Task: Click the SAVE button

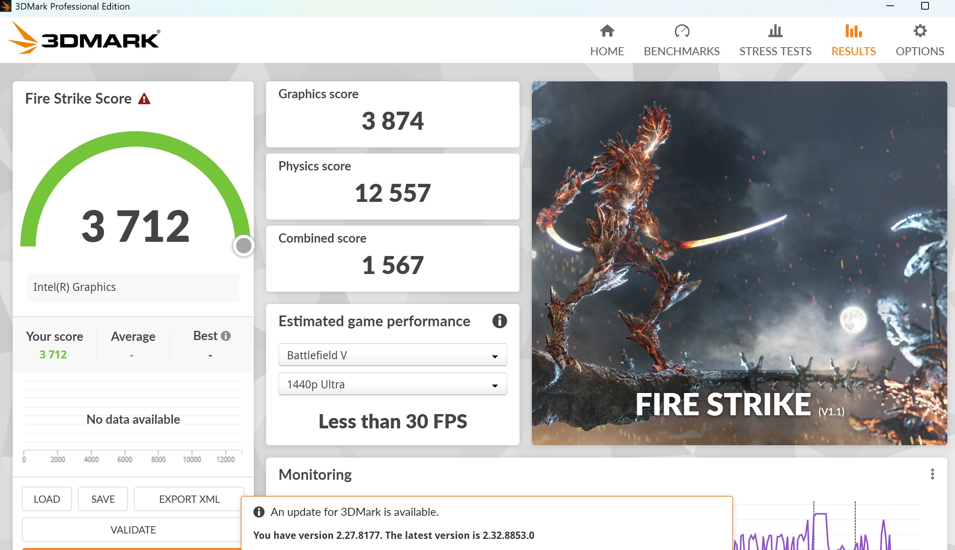Action: [x=103, y=499]
